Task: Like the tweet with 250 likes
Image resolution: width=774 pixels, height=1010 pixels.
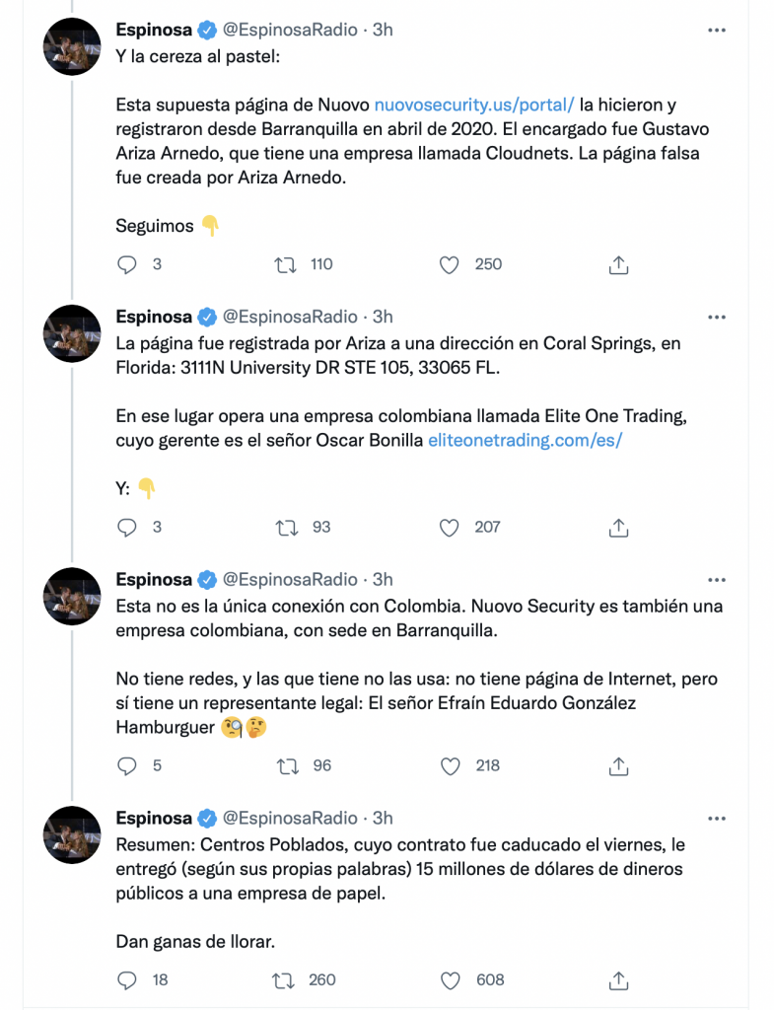Action: pos(450,264)
